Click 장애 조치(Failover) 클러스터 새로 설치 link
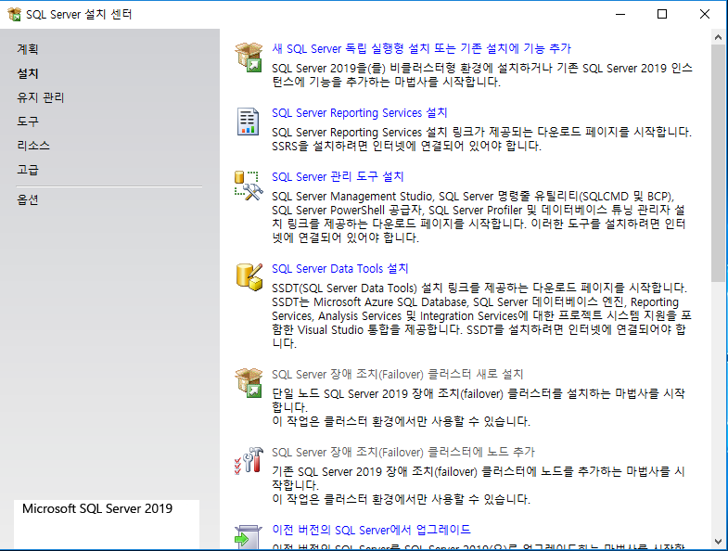The width and height of the screenshot is (728, 551). click(x=398, y=374)
